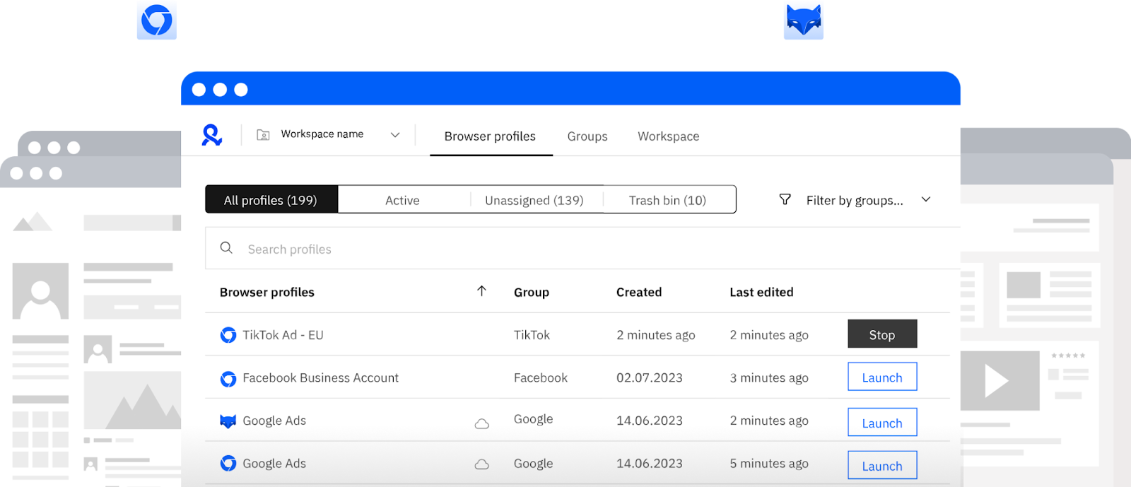Click the 02.07.2023 created date
Viewport: 1131px width, 487px height.
[650, 378]
